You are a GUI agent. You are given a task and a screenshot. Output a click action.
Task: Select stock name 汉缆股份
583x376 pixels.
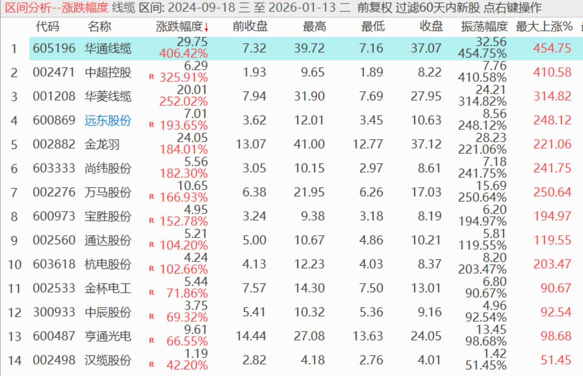point(108,360)
